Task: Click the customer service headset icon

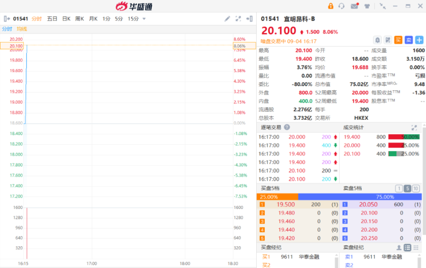Action: pyautogui.click(x=341, y=6)
